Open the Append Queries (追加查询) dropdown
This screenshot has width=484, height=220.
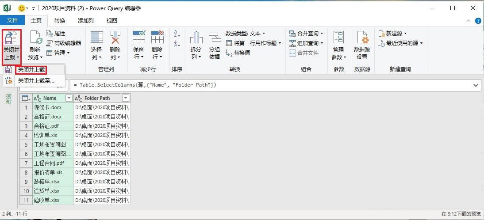[306, 43]
